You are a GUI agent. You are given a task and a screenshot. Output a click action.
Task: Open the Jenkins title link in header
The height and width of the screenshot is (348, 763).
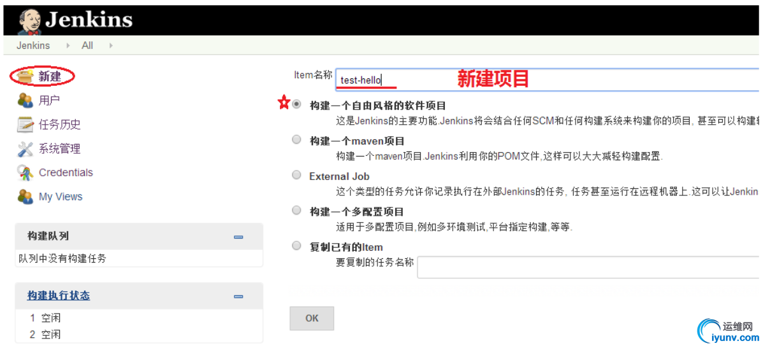pyautogui.click(x=89, y=20)
